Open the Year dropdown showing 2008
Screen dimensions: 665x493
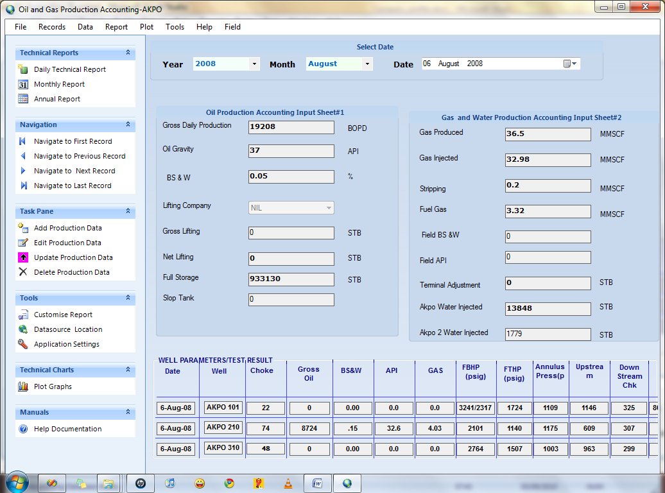227,64
